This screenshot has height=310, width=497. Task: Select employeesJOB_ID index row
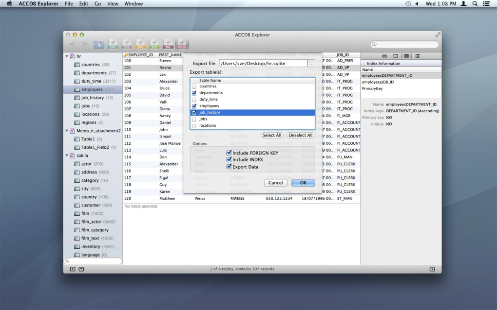click(401, 82)
